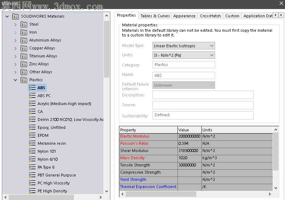Viewport: 285px width, 200px height.
Task: Click the properties table horizontal scrollbar
Action: point(161,194)
